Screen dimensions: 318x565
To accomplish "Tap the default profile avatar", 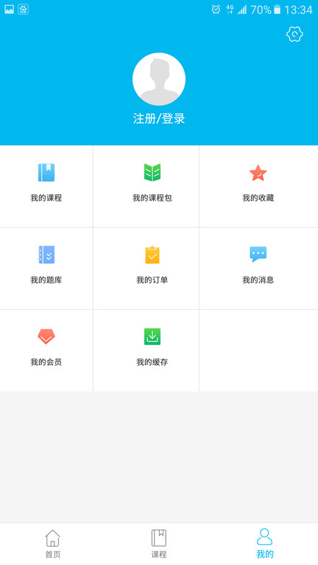I will [159, 79].
